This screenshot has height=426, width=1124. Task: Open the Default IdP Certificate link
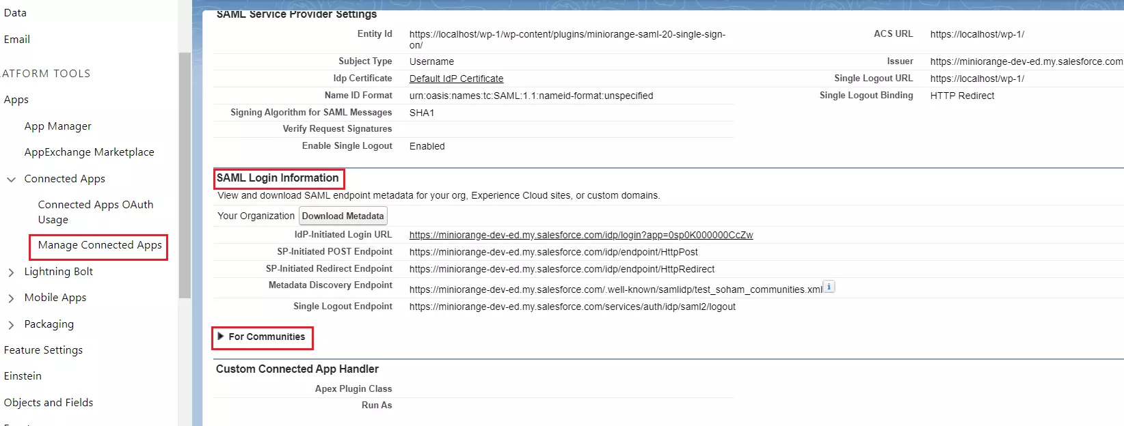[456, 79]
